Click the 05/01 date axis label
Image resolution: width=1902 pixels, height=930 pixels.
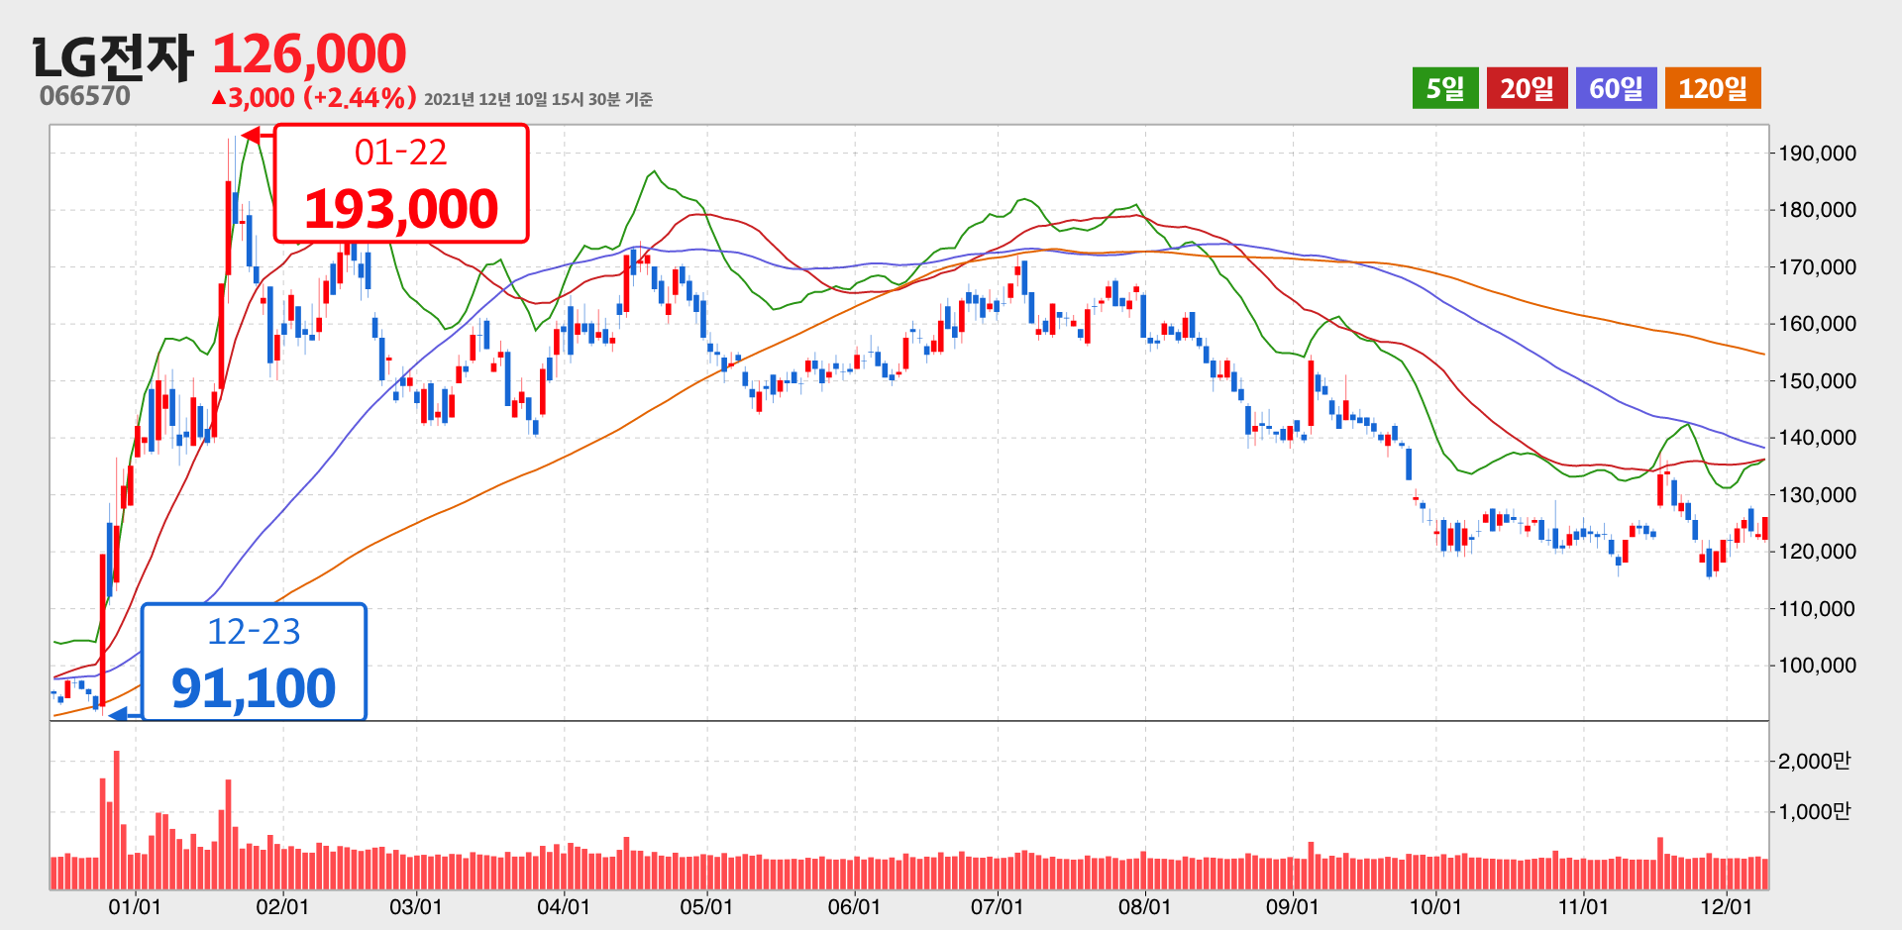(x=706, y=907)
